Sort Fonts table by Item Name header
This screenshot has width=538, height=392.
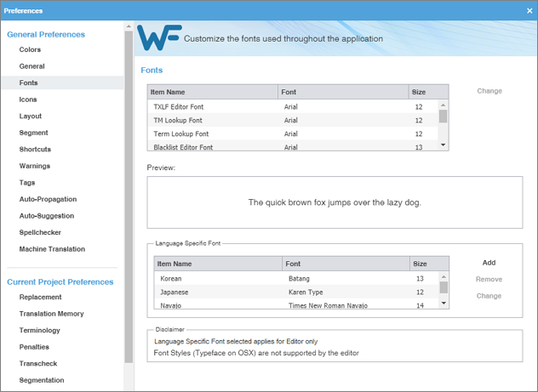[212, 92]
